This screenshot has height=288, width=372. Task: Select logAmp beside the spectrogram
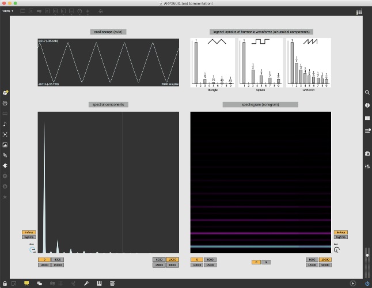pyautogui.click(x=341, y=237)
